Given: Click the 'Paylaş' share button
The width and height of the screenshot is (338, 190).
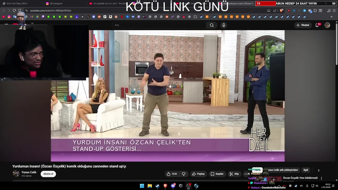Looking at the screenshot, I should (x=198, y=174).
